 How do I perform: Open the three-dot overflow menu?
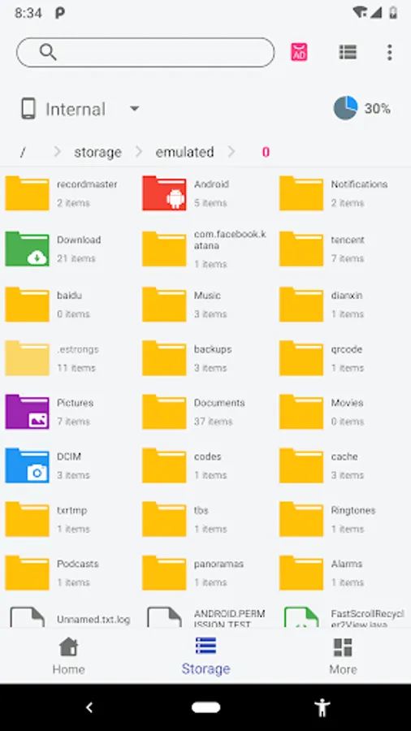pos(390,52)
